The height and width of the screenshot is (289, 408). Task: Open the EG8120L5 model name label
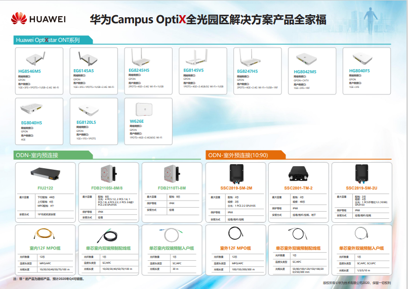click(86, 122)
